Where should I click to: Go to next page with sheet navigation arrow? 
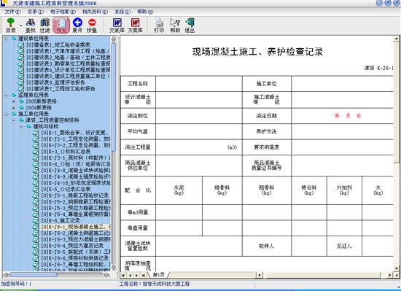tap(136, 275)
